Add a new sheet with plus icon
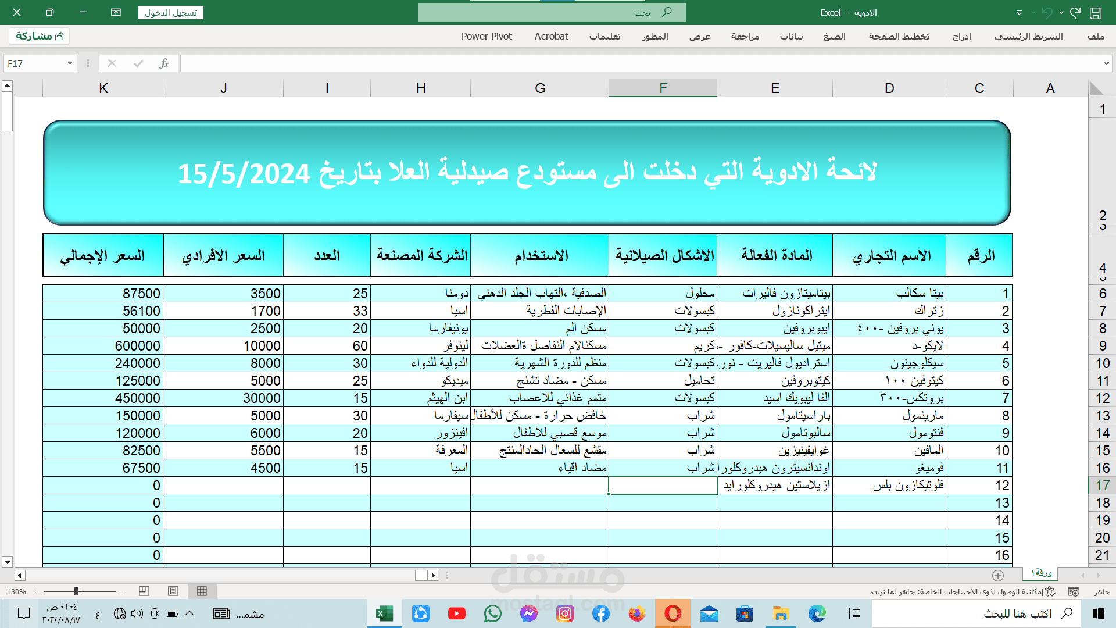The image size is (1116, 628). [x=998, y=575]
